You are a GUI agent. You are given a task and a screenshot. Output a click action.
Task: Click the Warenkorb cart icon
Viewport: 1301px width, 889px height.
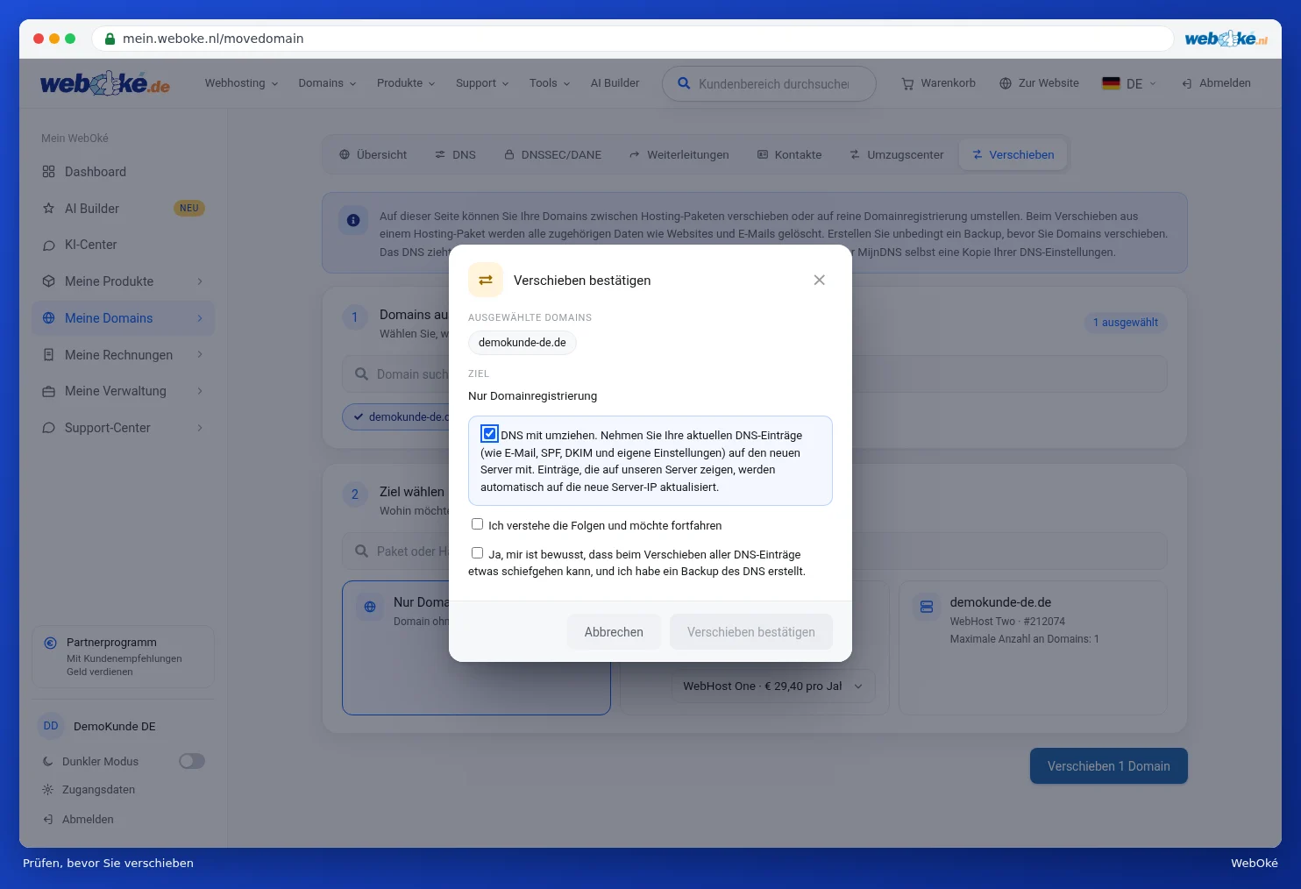[x=907, y=83]
